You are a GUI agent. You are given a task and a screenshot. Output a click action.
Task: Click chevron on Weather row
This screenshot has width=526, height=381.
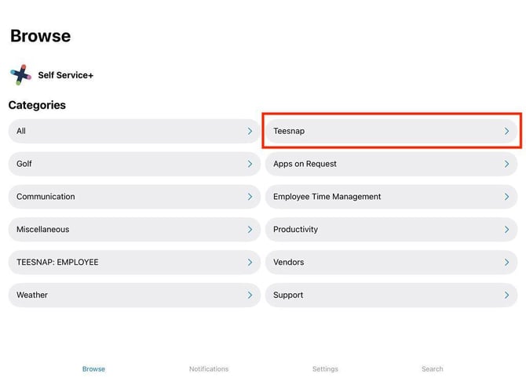coord(250,296)
